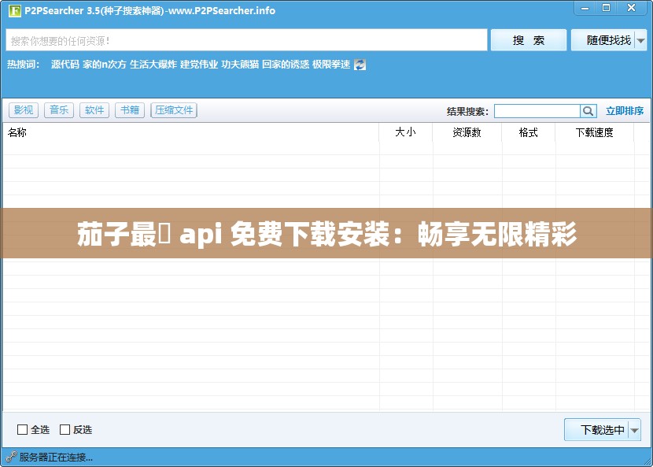Click the 下载选中 button

click(597, 430)
